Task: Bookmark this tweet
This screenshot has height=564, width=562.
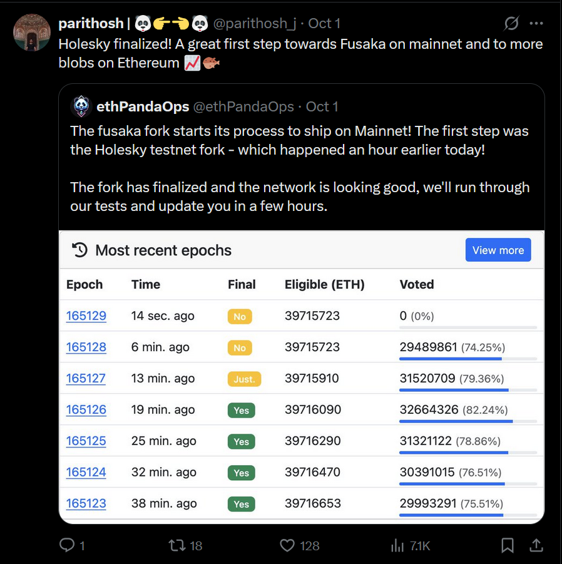Action: [x=508, y=546]
